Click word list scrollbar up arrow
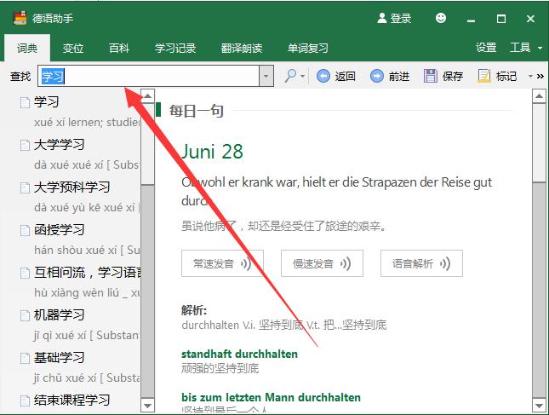 (x=148, y=96)
